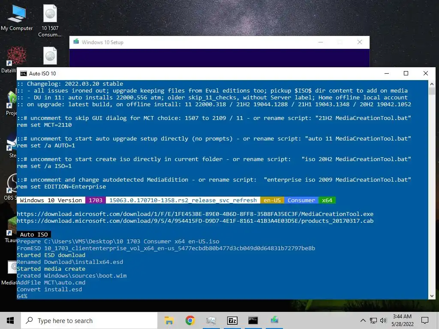
Task: Open File Explorer from the taskbar
Action: click(x=169, y=320)
